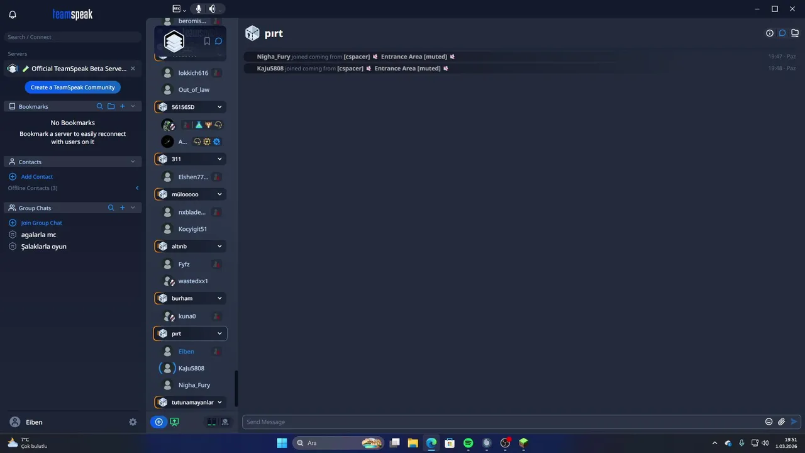
Task: Collapse the burham channel
Action: coord(219,298)
